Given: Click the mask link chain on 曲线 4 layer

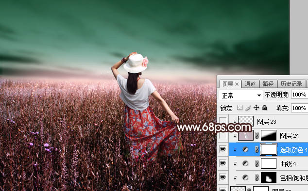Looking at the screenshot, I should click(257, 163).
